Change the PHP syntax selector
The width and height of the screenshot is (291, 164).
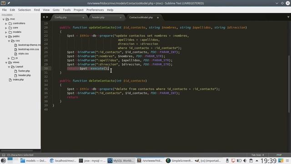click(x=279, y=155)
